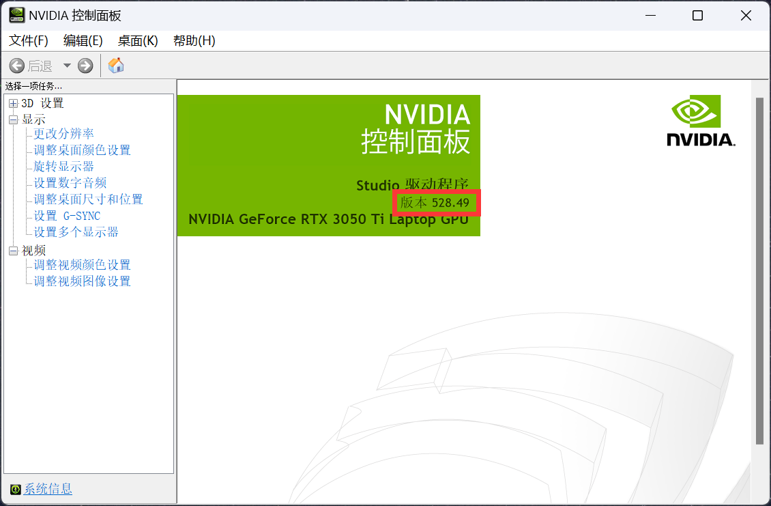
Task: Open the 系统信息 link
Action: tap(48, 489)
